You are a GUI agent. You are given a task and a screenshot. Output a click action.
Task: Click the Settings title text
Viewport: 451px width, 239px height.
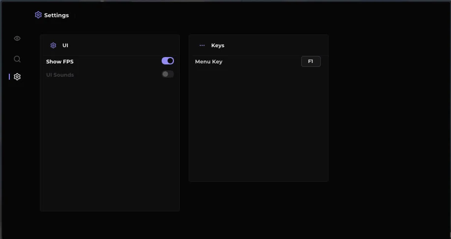[x=56, y=15]
